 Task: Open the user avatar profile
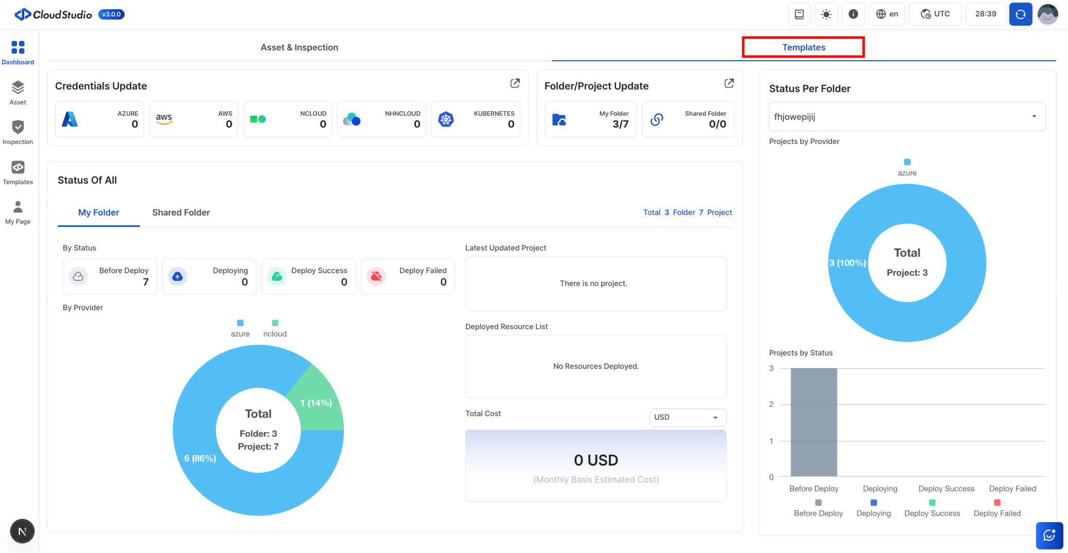pyautogui.click(x=1047, y=14)
